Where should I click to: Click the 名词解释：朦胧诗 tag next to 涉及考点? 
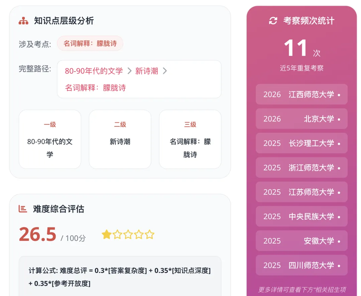(x=90, y=43)
